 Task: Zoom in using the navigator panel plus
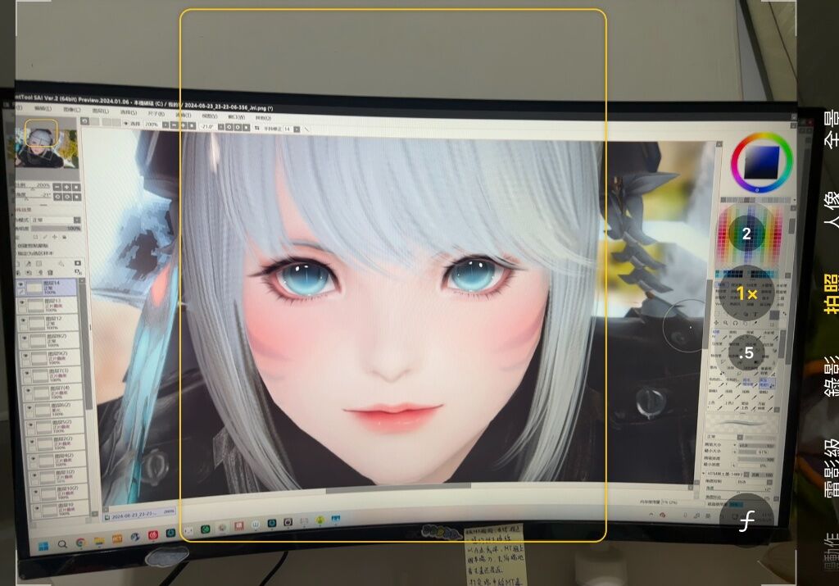tap(67, 188)
